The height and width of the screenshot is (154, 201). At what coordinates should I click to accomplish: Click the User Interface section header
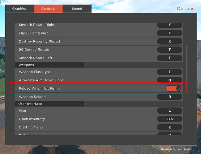point(49,104)
